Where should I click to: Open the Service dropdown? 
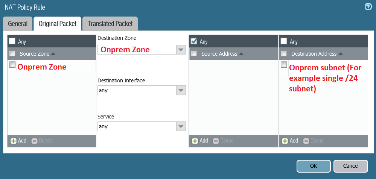pos(181,126)
